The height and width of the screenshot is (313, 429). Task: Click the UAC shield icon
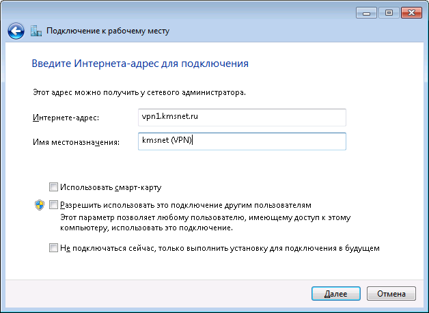coord(40,205)
